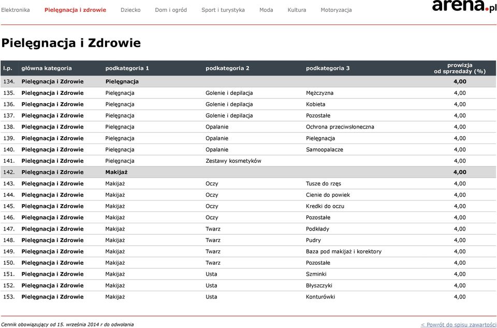Select Mężczyzna cell in row 135

coord(319,93)
